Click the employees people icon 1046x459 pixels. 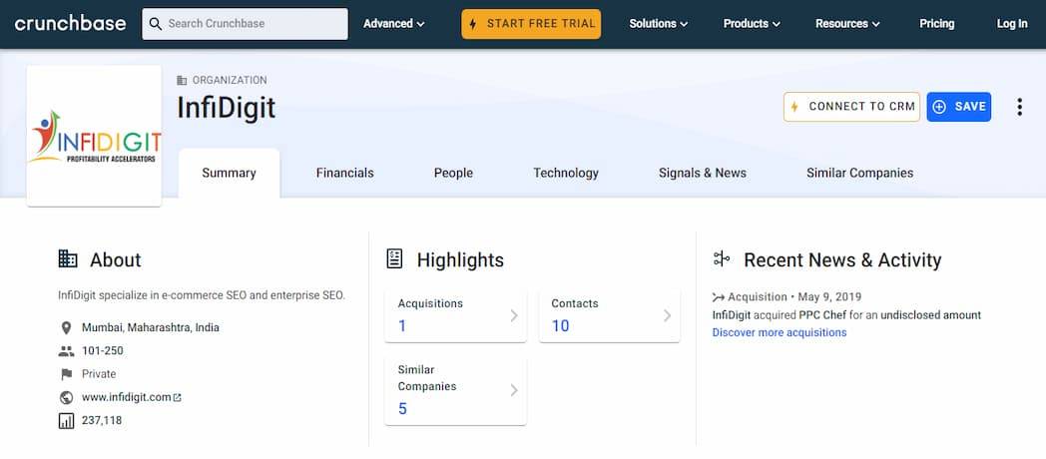66,351
